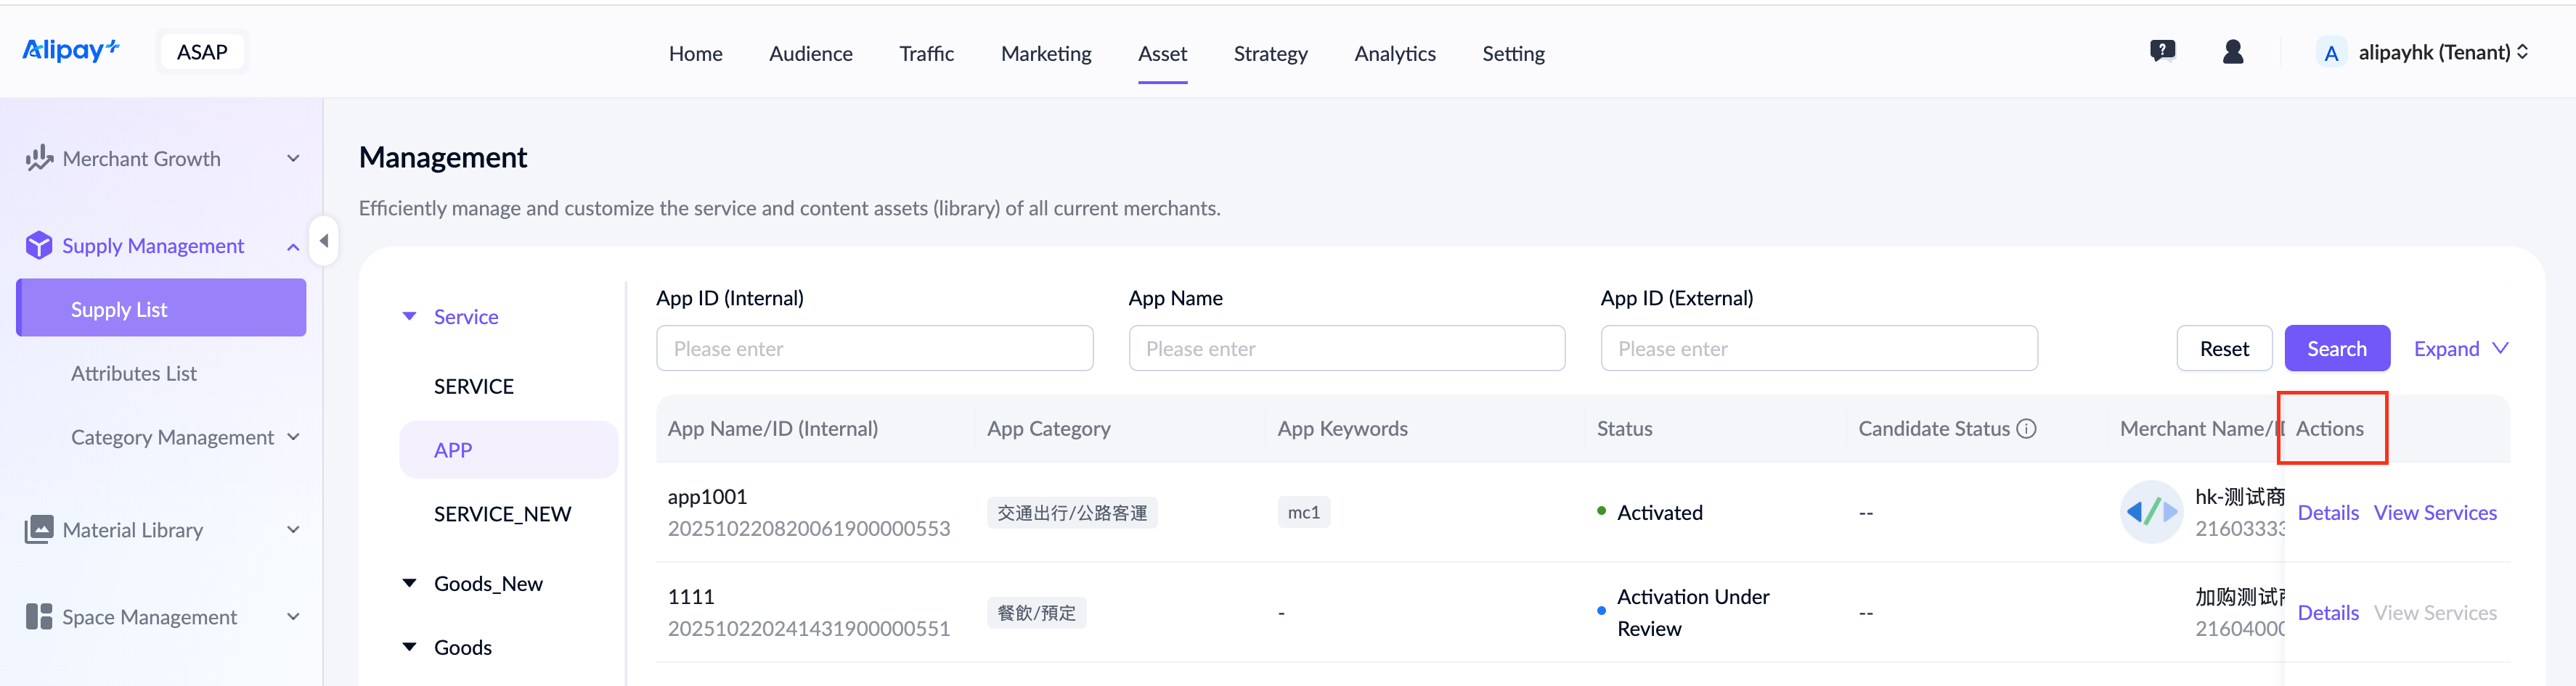Switch to the Analytics top menu

click(1394, 54)
